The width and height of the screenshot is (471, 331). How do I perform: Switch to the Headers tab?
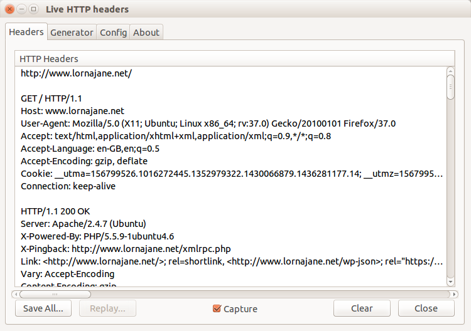pos(26,32)
